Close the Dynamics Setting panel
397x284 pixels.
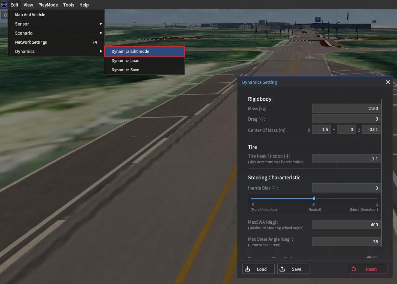pos(387,82)
